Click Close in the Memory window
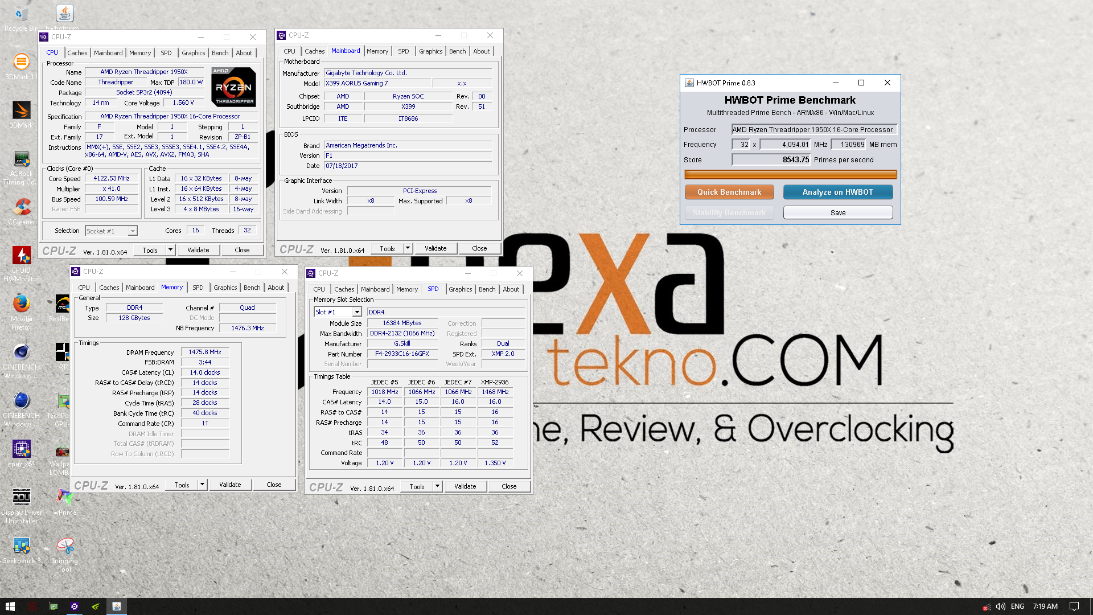This screenshot has width=1093, height=615. (x=274, y=485)
